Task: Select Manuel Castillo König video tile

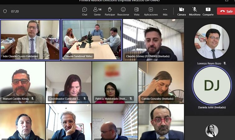Action: 22,82
